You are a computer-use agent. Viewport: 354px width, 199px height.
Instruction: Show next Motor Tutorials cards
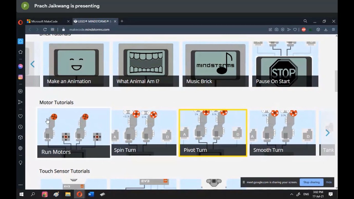click(x=328, y=133)
